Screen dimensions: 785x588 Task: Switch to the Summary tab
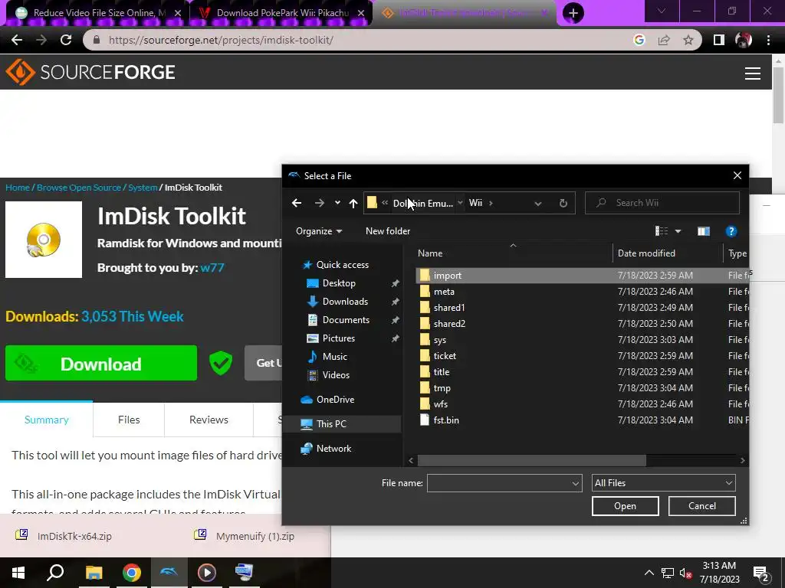point(47,420)
